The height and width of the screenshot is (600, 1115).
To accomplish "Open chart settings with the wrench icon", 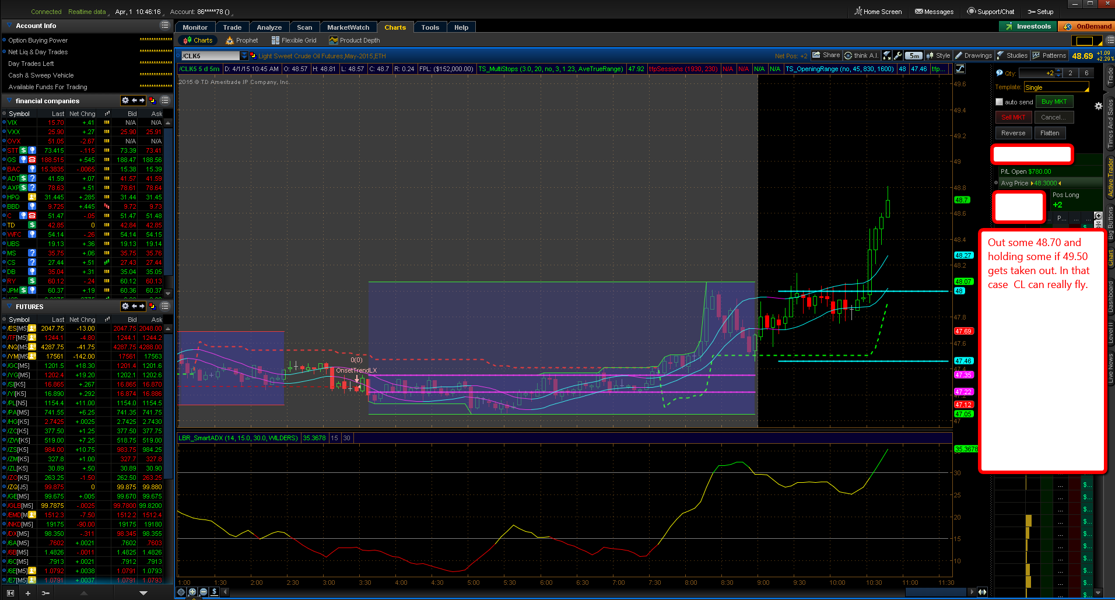I will [x=898, y=55].
